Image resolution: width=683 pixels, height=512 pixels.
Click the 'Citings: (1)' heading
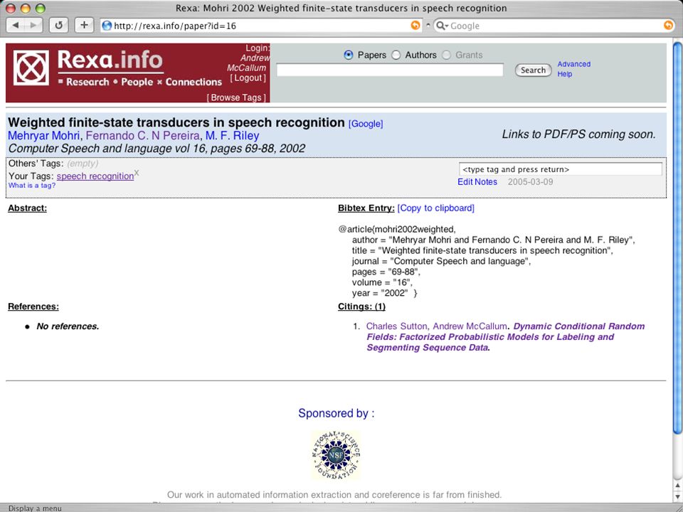(361, 306)
